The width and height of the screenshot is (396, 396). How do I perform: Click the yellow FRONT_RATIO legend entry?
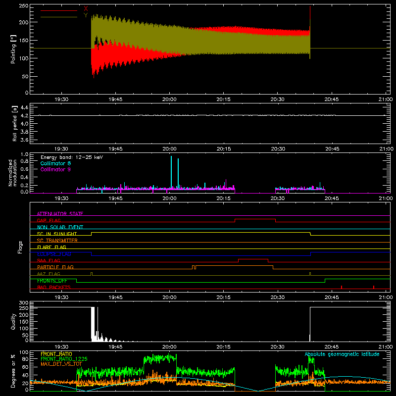pyautogui.click(x=56, y=354)
